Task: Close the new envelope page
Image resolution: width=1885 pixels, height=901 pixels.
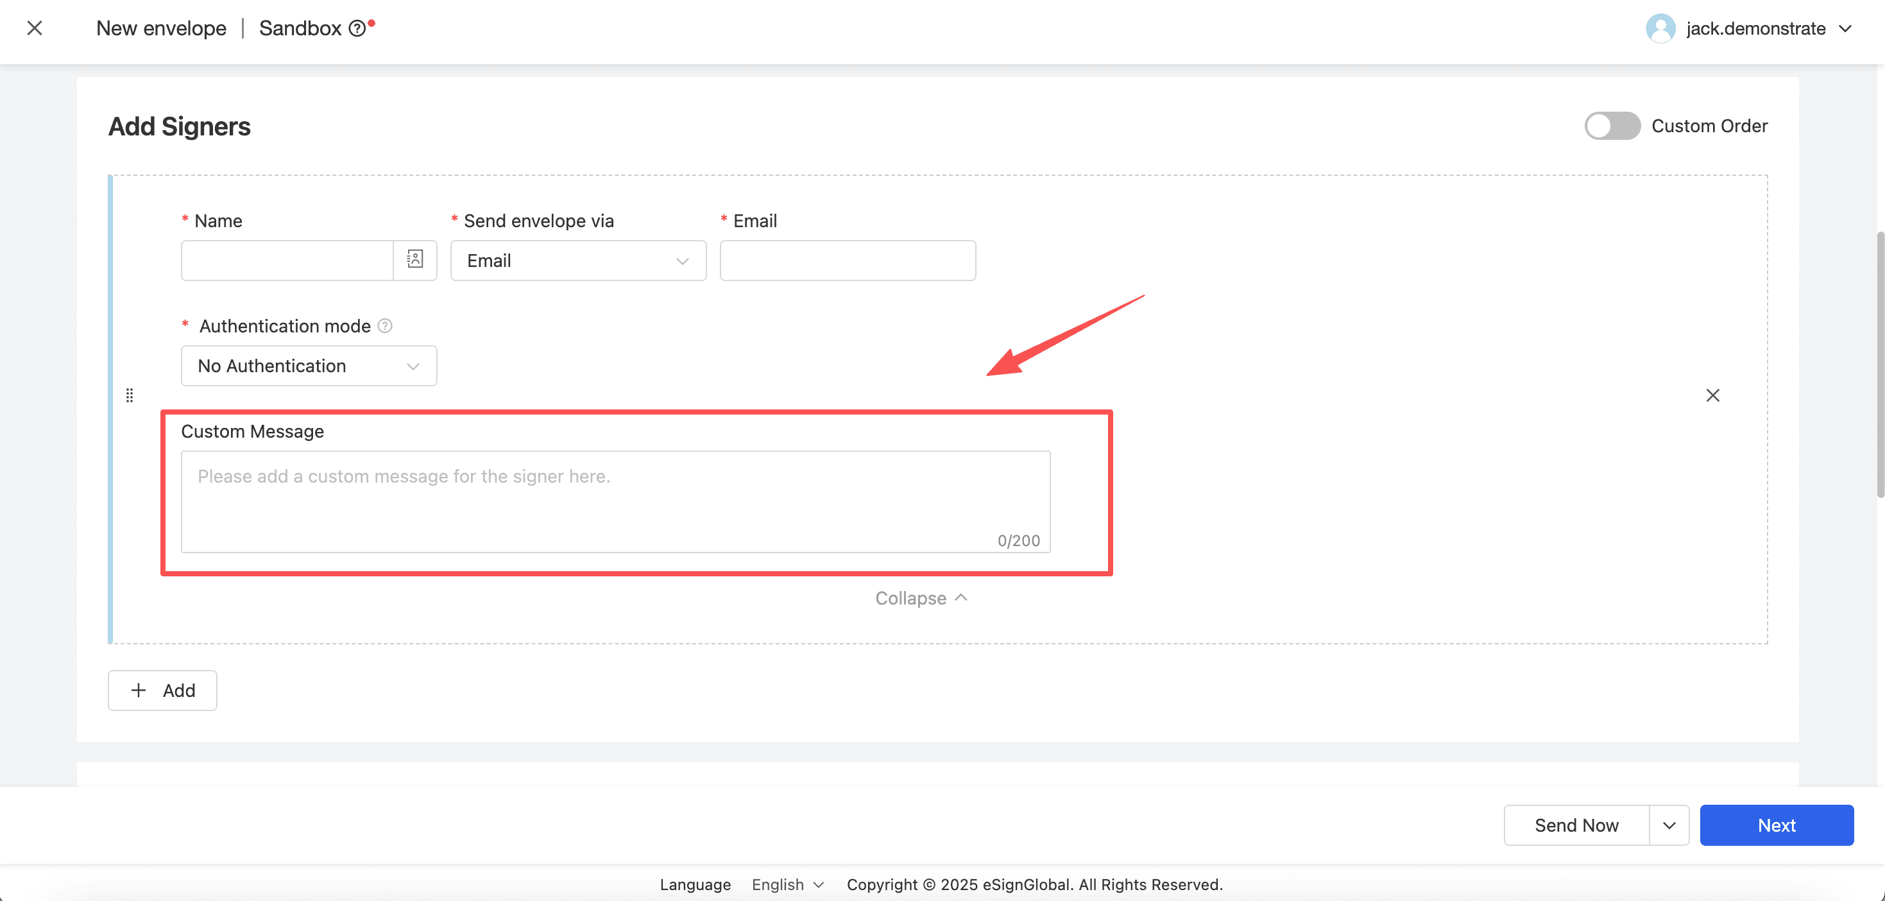Action: (35, 28)
